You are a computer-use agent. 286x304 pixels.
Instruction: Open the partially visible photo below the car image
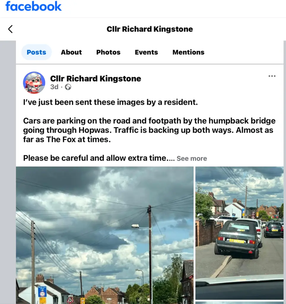239,303
